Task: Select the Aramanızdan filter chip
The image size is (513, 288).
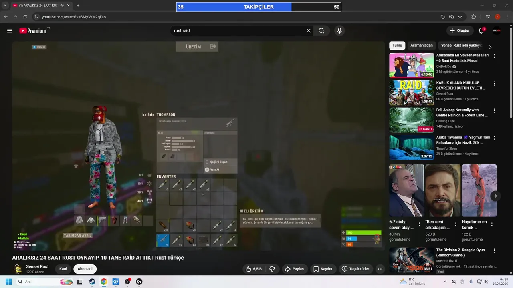Action: 422,46
